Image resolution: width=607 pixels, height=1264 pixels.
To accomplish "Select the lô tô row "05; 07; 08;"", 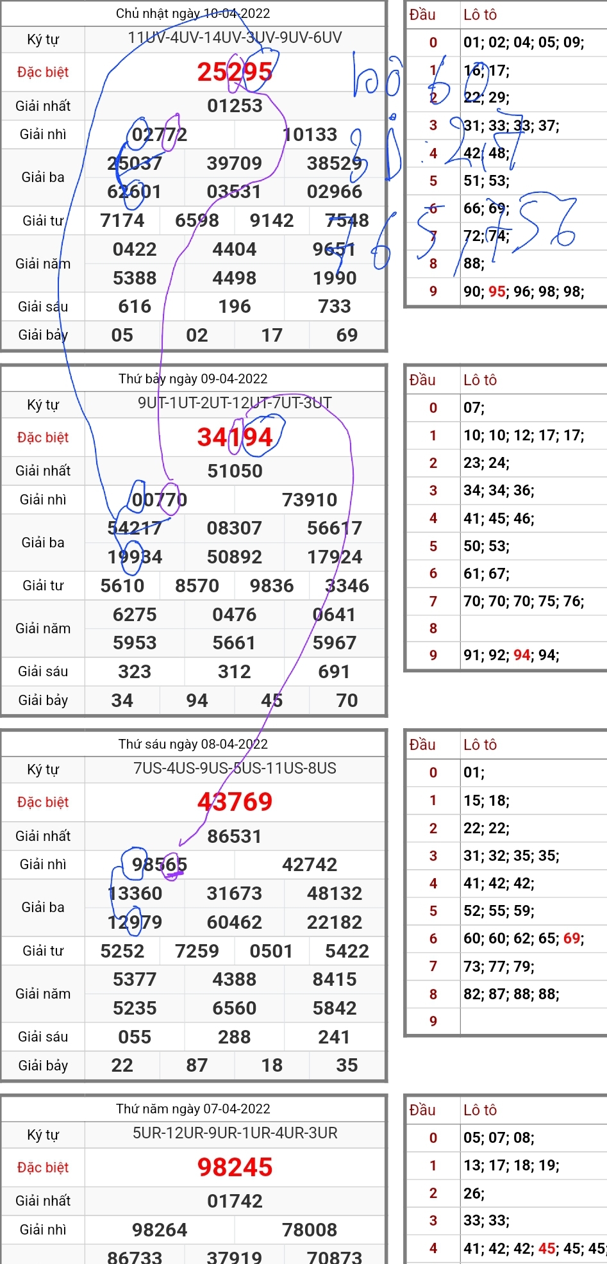I will pos(499,1138).
